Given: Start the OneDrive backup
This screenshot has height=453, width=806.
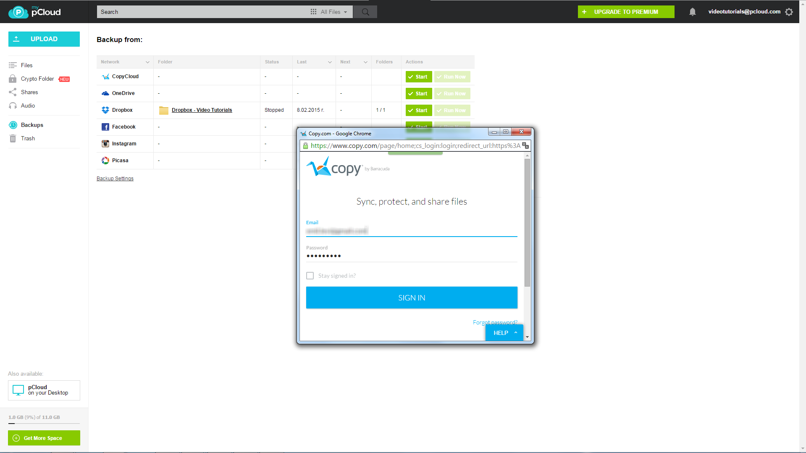Looking at the screenshot, I should pyautogui.click(x=419, y=93).
